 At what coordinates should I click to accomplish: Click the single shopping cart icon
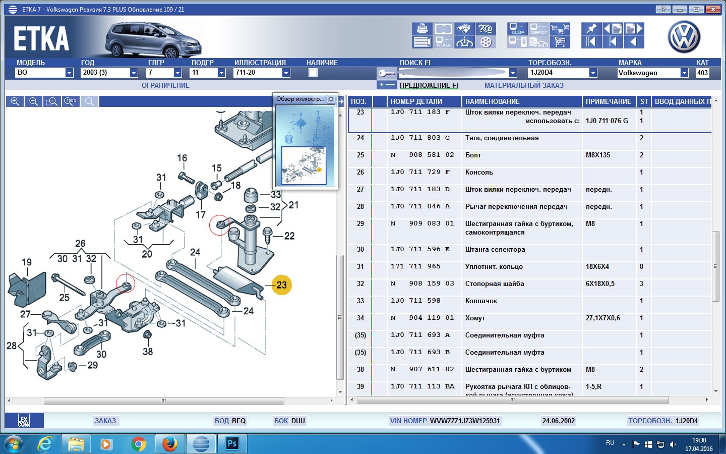click(560, 42)
